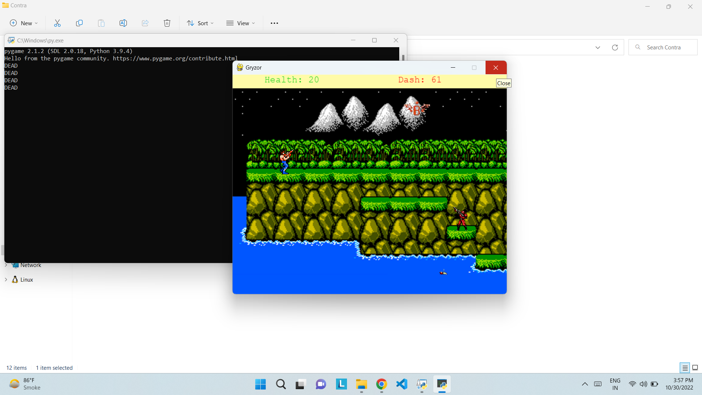The image size is (702, 395).
Task: Open the See more options button
Action: coord(274,23)
